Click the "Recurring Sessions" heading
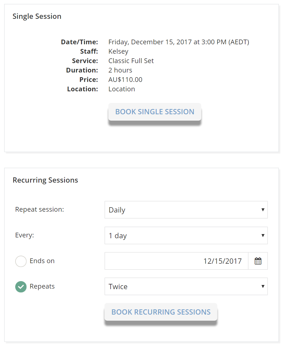 [x=45, y=180]
